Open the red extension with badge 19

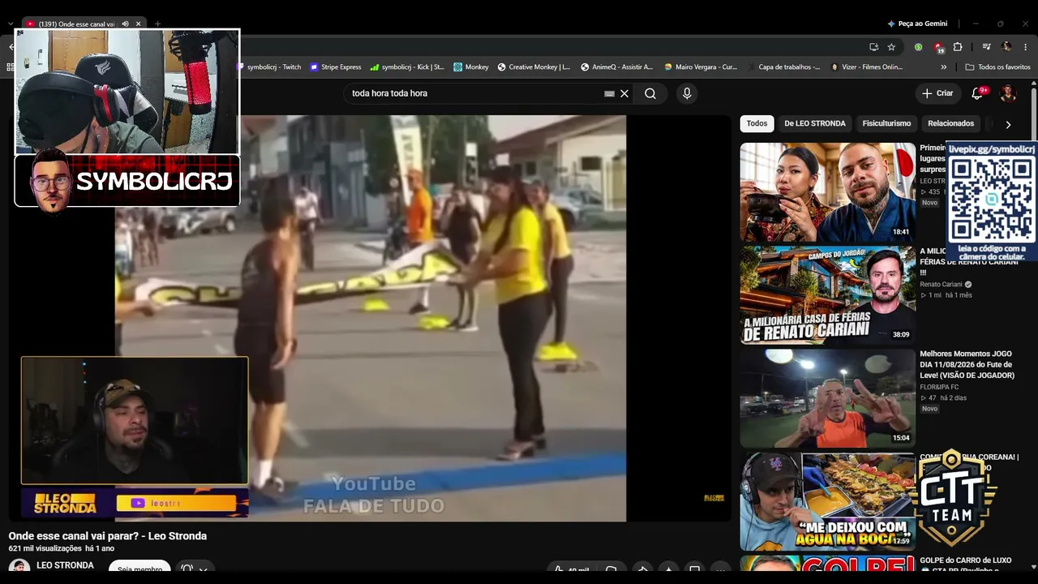pos(938,47)
